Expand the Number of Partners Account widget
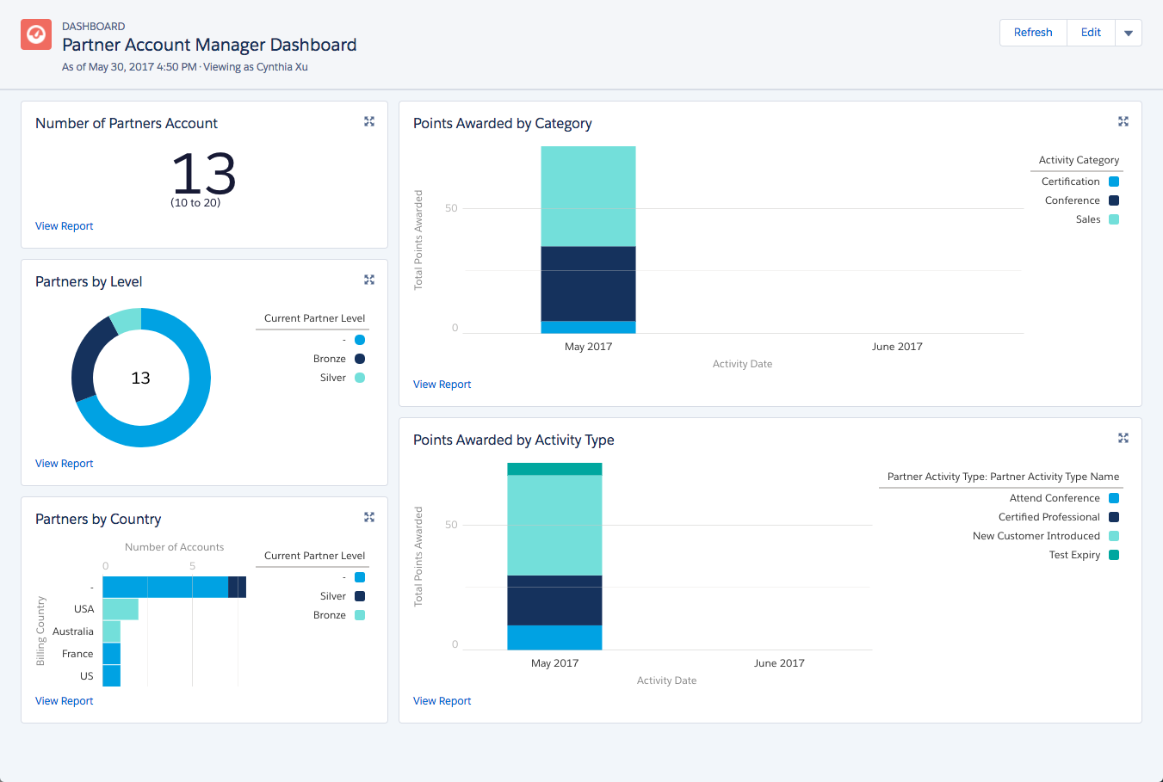The width and height of the screenshot is (1163, 782). pos(369,121)
